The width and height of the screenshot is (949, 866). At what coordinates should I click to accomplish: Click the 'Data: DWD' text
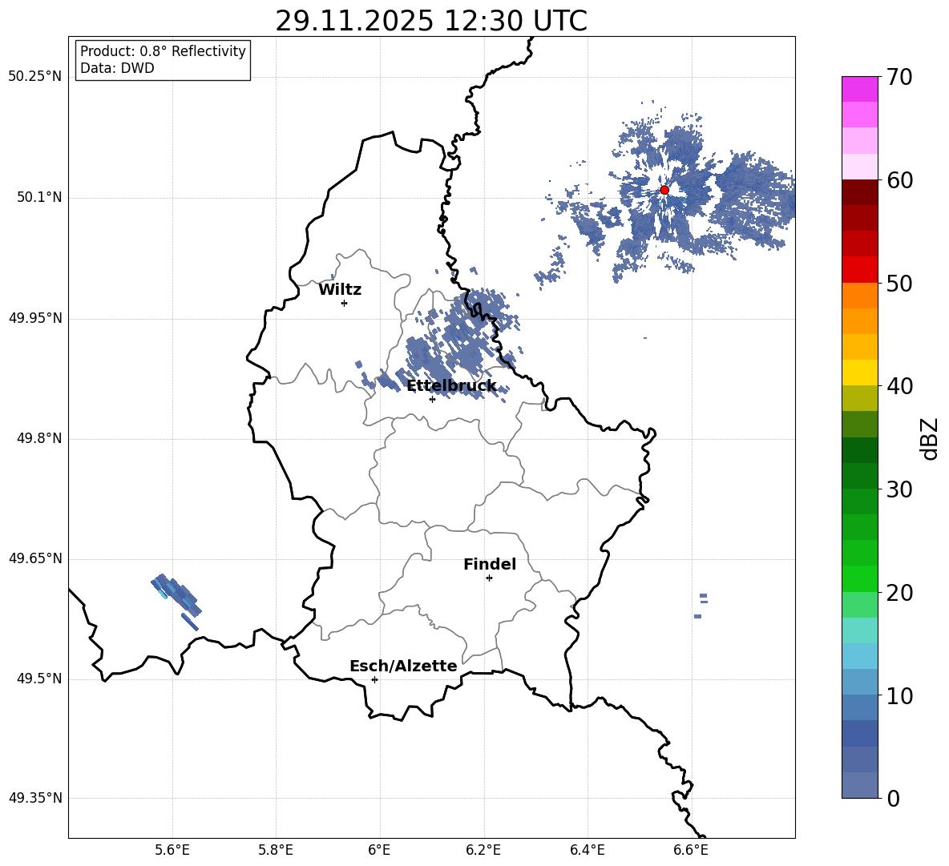(117, 68)
